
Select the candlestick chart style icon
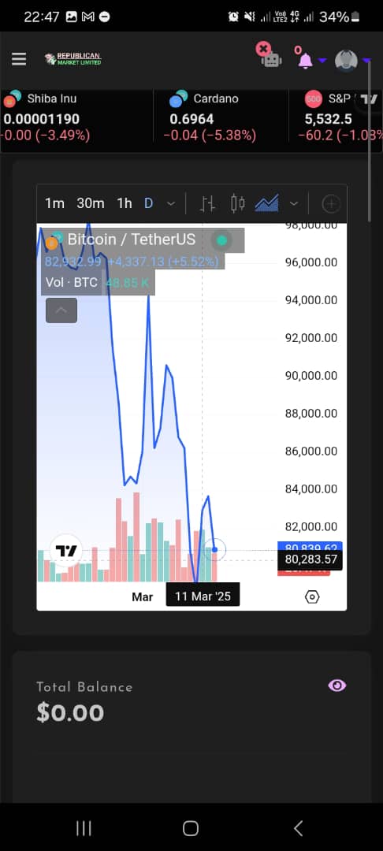pyautogui.click(x=238, y=204)
